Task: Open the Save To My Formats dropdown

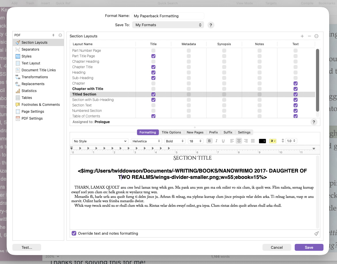Action: pyautogui.click(x=168, y=25)
